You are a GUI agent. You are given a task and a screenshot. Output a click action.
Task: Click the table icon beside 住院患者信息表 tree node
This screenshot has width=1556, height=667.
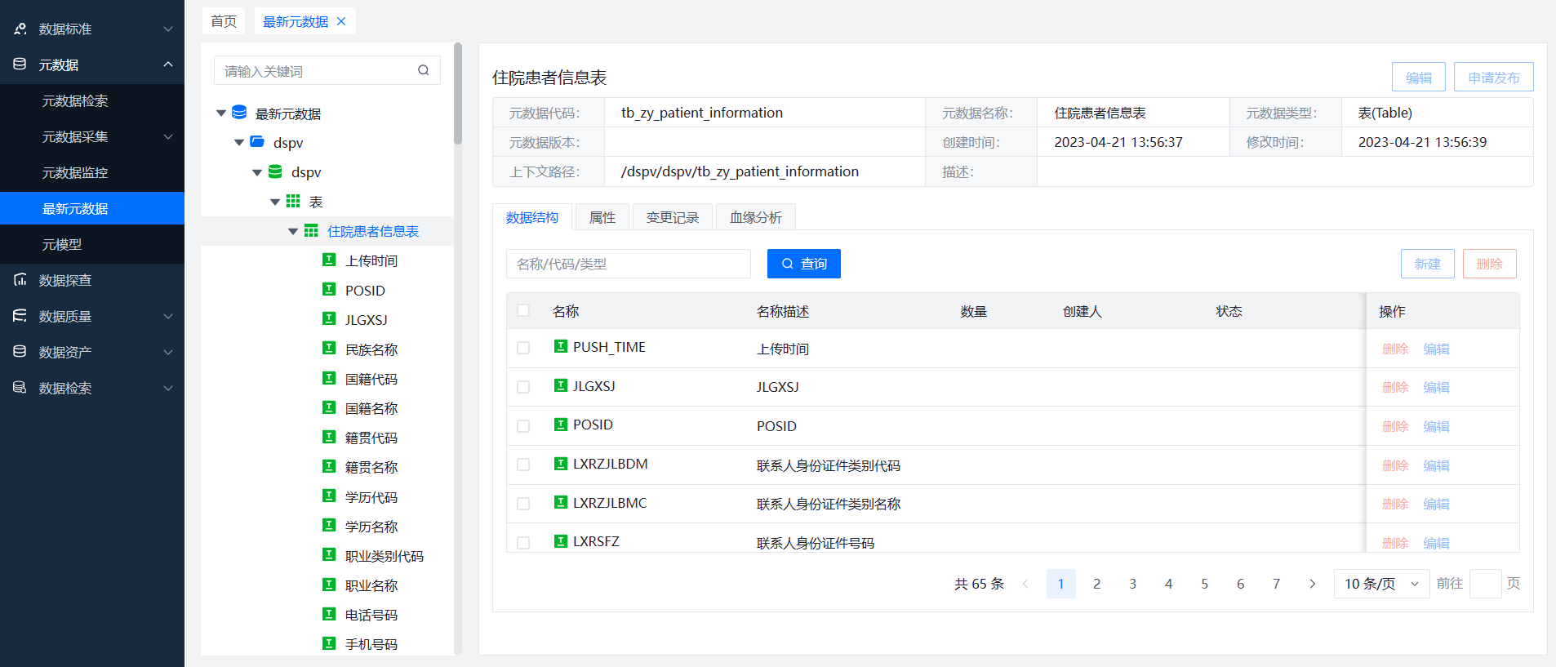311,231
